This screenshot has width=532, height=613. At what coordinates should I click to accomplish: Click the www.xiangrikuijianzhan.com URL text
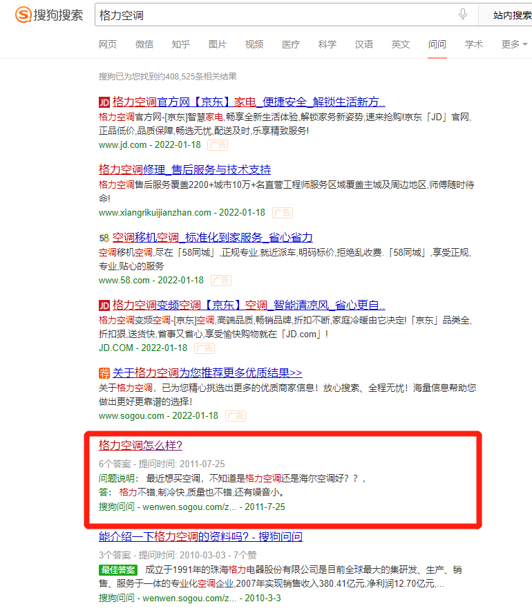click(x=155, y=212)
